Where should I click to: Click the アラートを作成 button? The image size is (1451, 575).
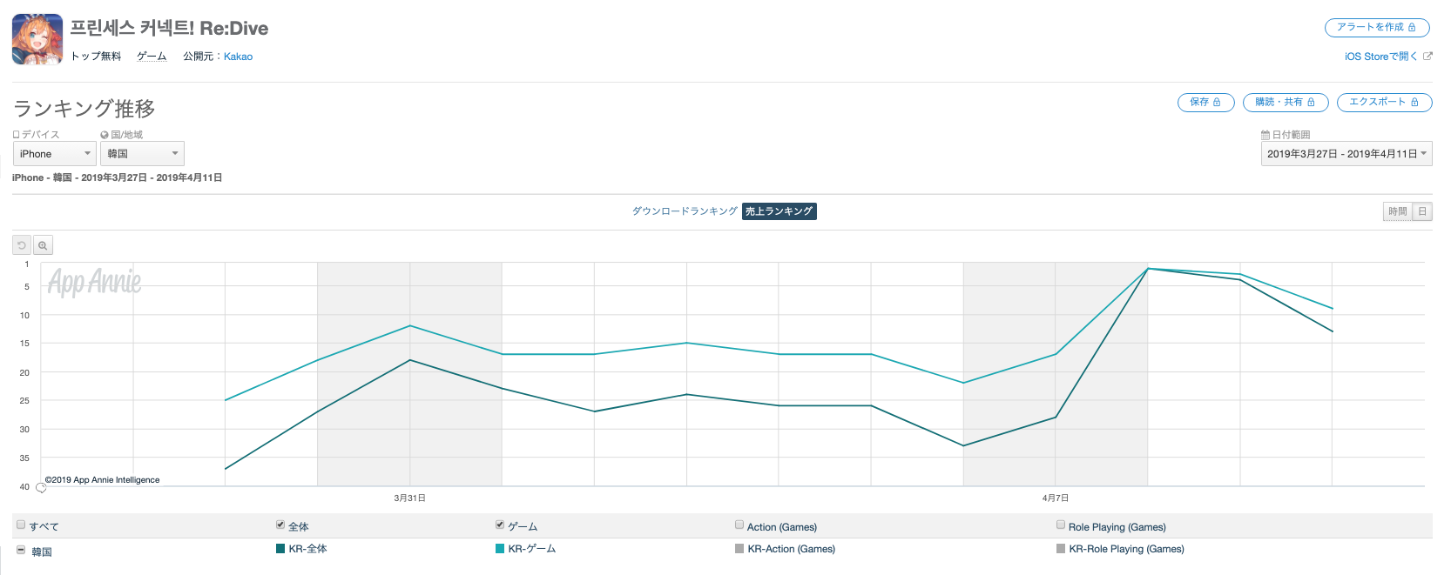coord(1377,28)
